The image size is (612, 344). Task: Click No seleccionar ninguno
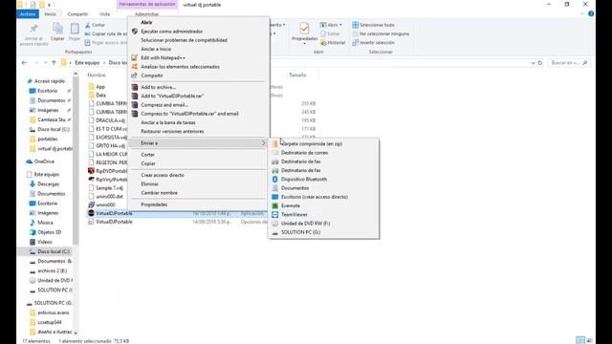(x=381, y=34)
